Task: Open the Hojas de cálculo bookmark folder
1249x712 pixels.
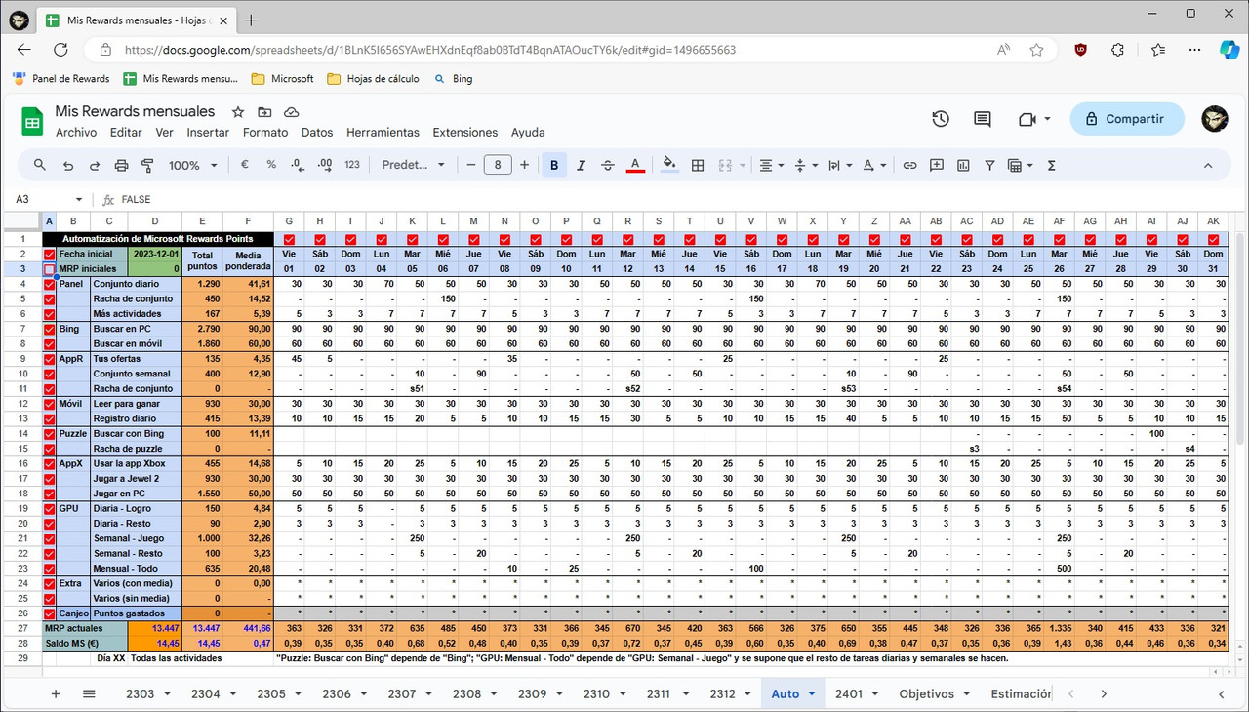Action: pos(373,79)
